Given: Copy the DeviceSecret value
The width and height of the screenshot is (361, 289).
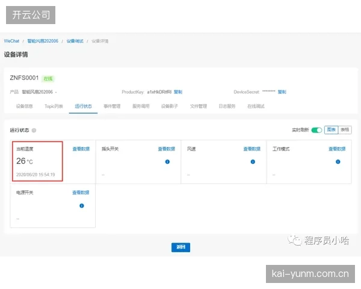Looking at the screenshot, I should 282,92.
